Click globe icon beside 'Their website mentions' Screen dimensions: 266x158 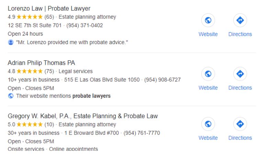click(x=11, y=96)
